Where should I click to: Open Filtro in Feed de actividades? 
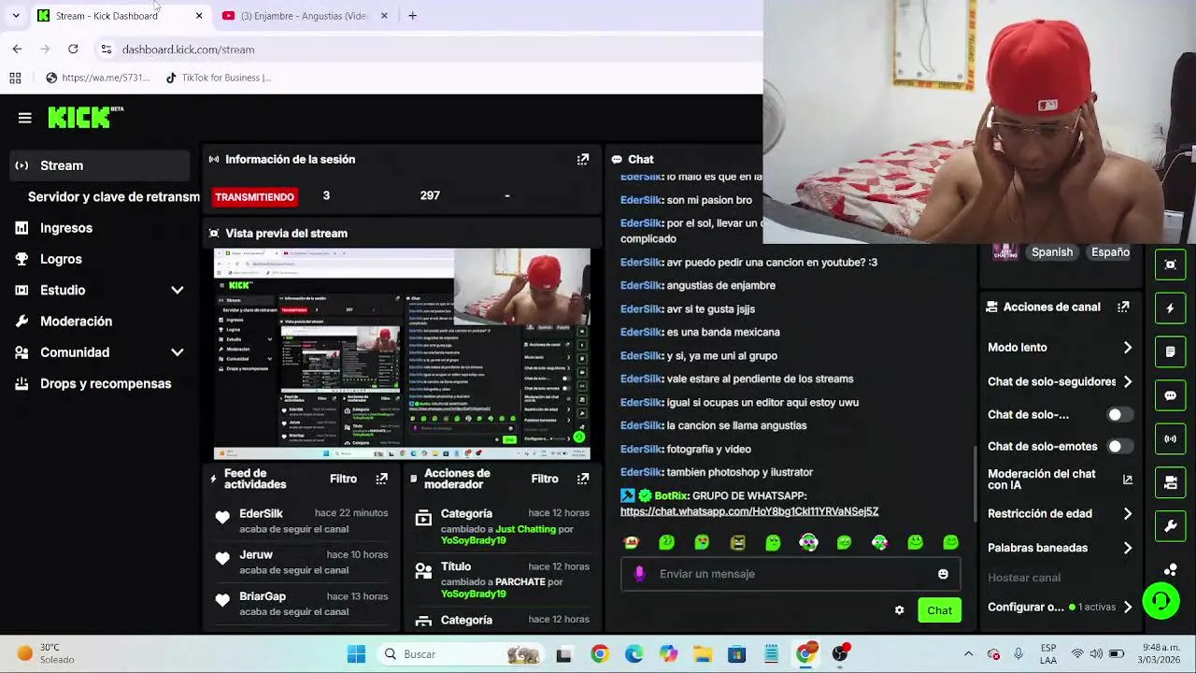343,479
